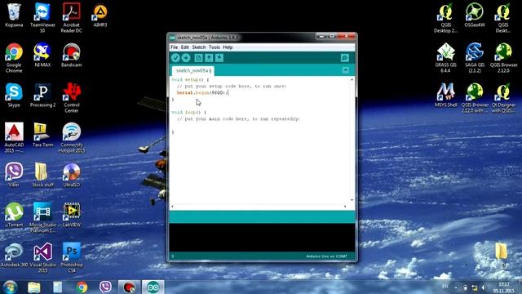Image resolution: width=522 pixels, height=294 pixels.
Task: Click the Arduino taskbar button
Action: (153, 287)
